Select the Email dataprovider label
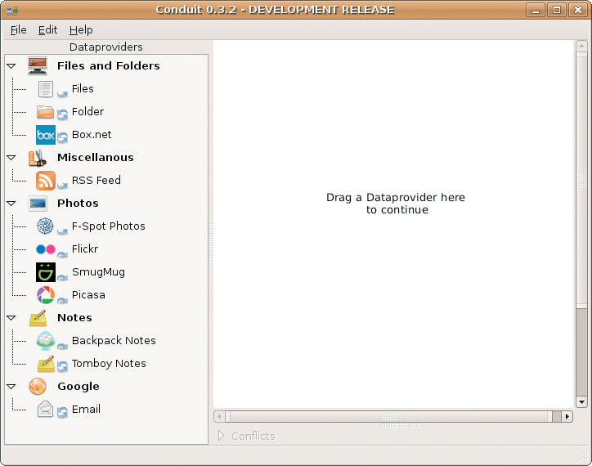The width and height of the screenshot is (592, 466). coord(86,410)
